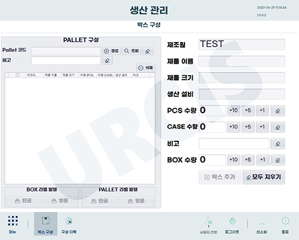299x240 pixels.
Task: Add +10 to PCS 수량
Action: click(x=233, y=111)
